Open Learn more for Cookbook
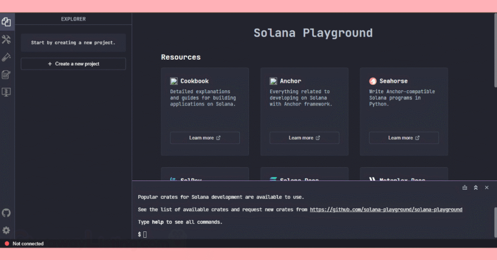 coord(205,138)
